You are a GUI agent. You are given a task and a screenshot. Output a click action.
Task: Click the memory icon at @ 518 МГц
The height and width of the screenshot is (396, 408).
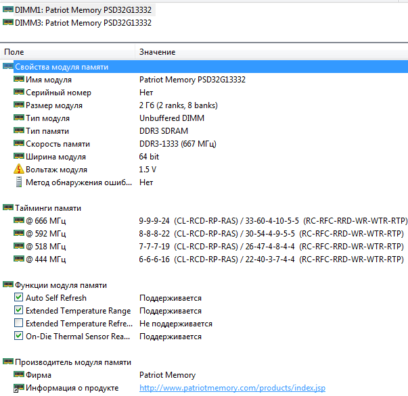tap(19, 246)
